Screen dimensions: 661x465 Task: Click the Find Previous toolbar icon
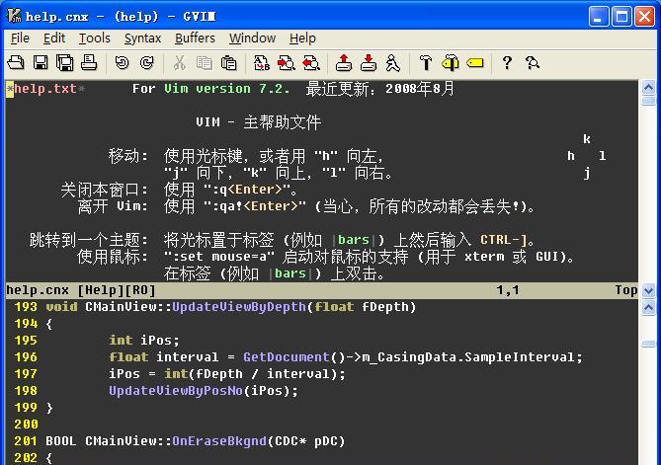pos(311,63)
